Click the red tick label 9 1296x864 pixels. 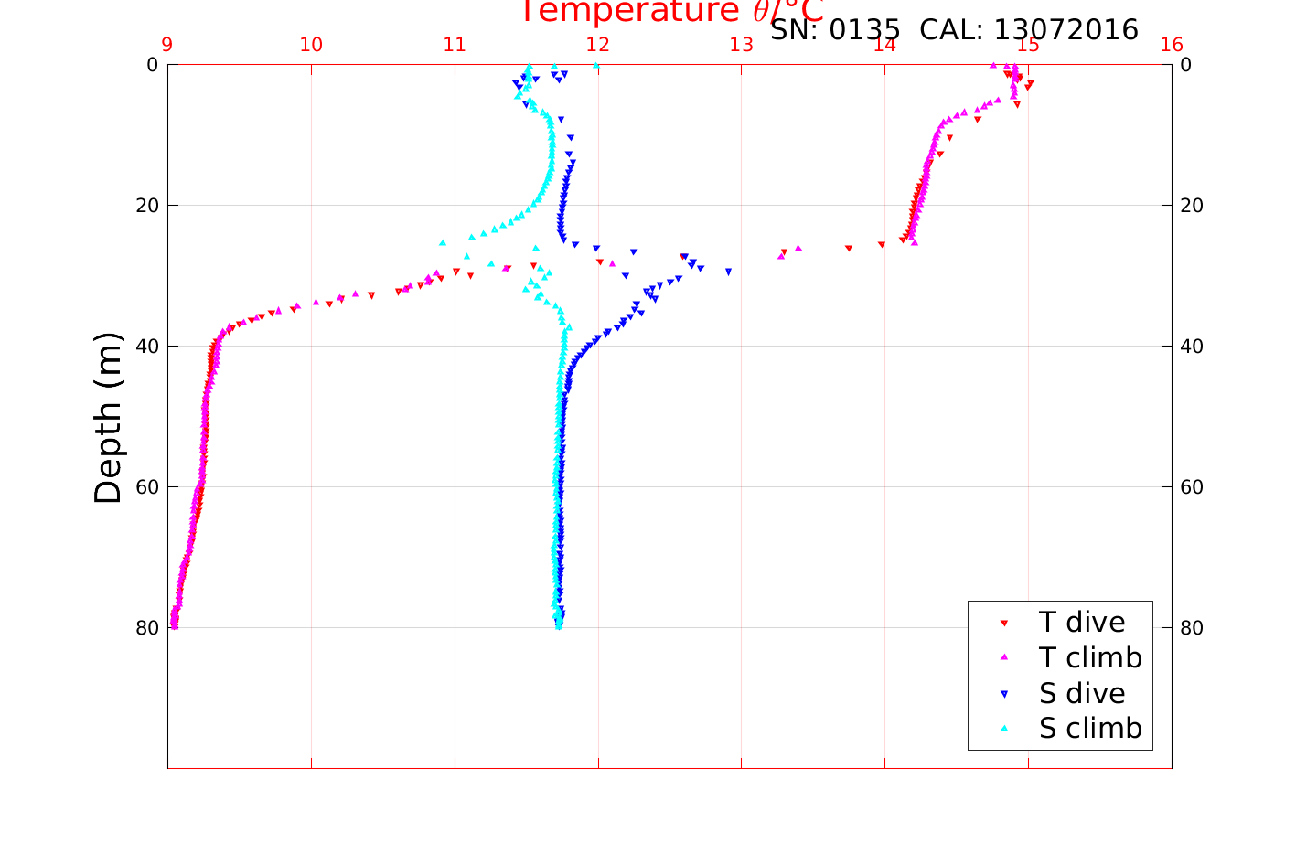[167, 45]
